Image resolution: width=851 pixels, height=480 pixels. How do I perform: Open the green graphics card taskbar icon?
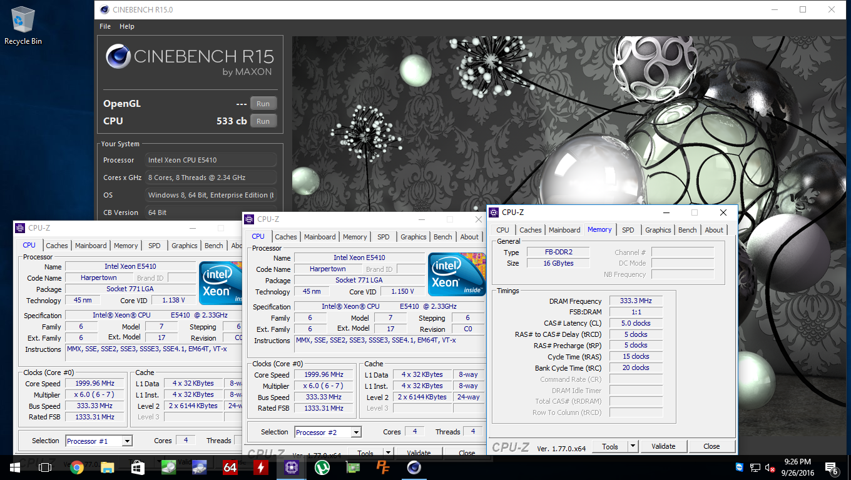(x=353, y=467)
